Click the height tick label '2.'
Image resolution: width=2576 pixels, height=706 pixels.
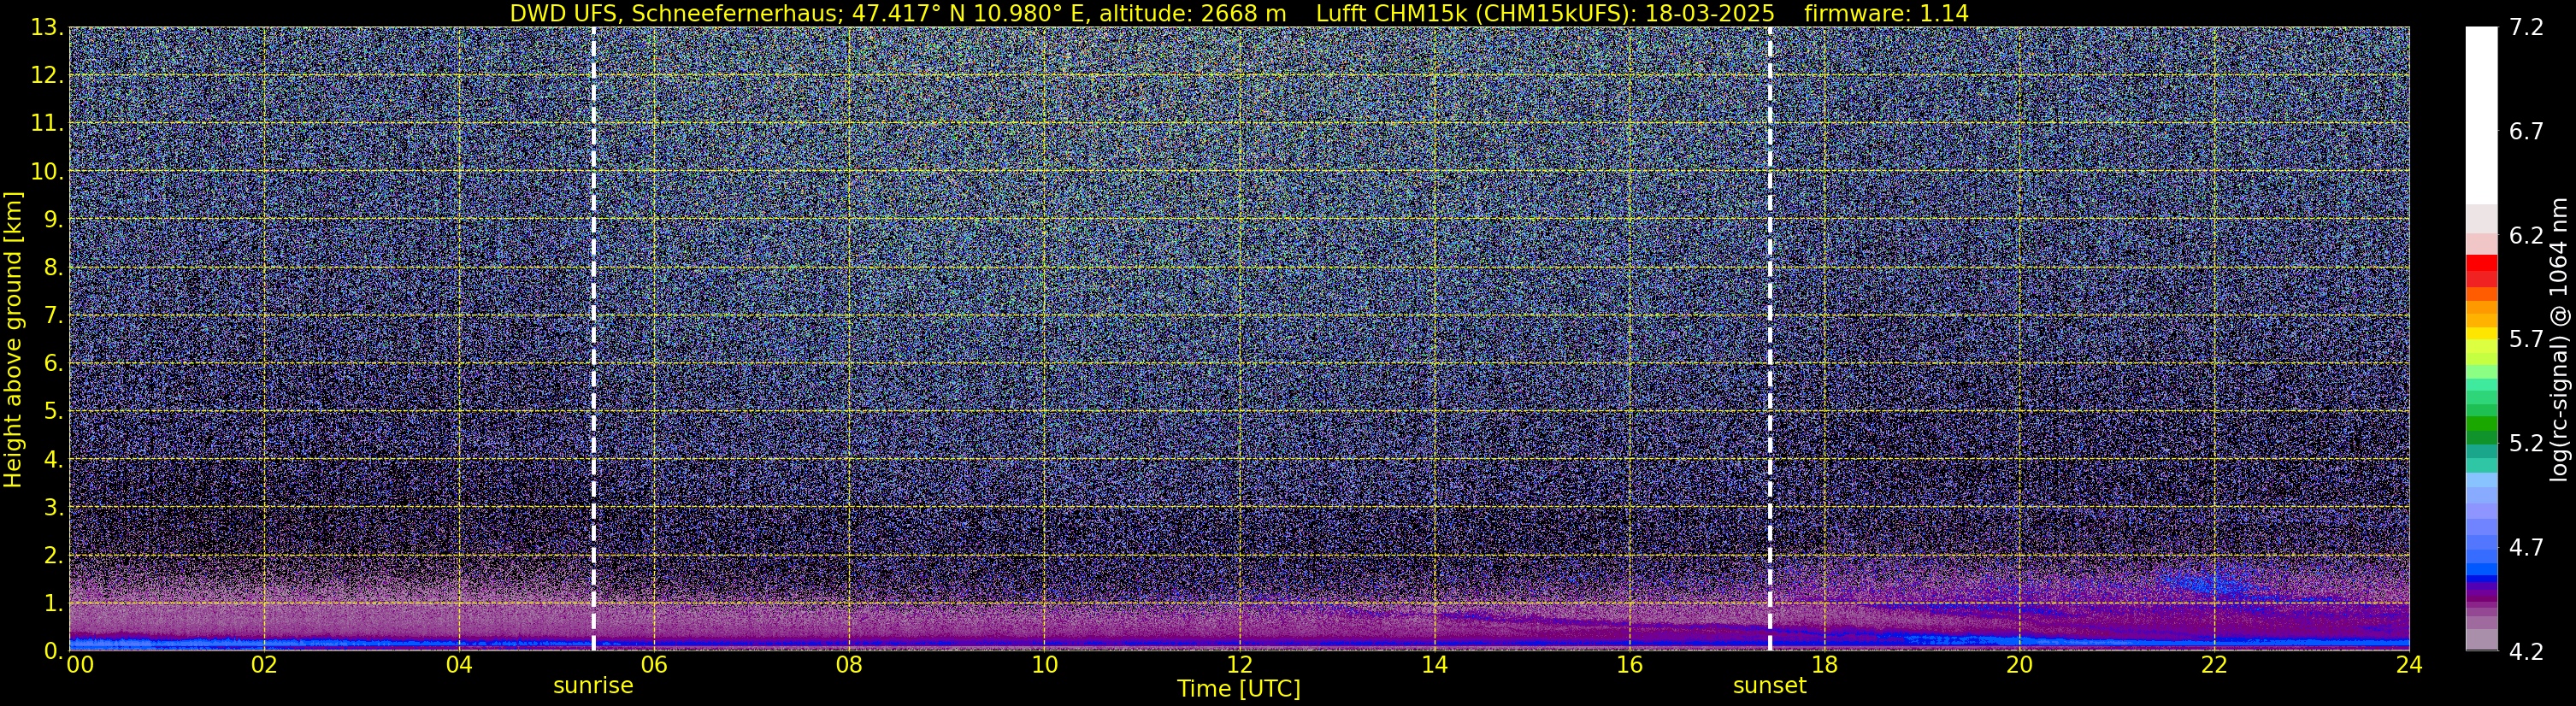53,556
